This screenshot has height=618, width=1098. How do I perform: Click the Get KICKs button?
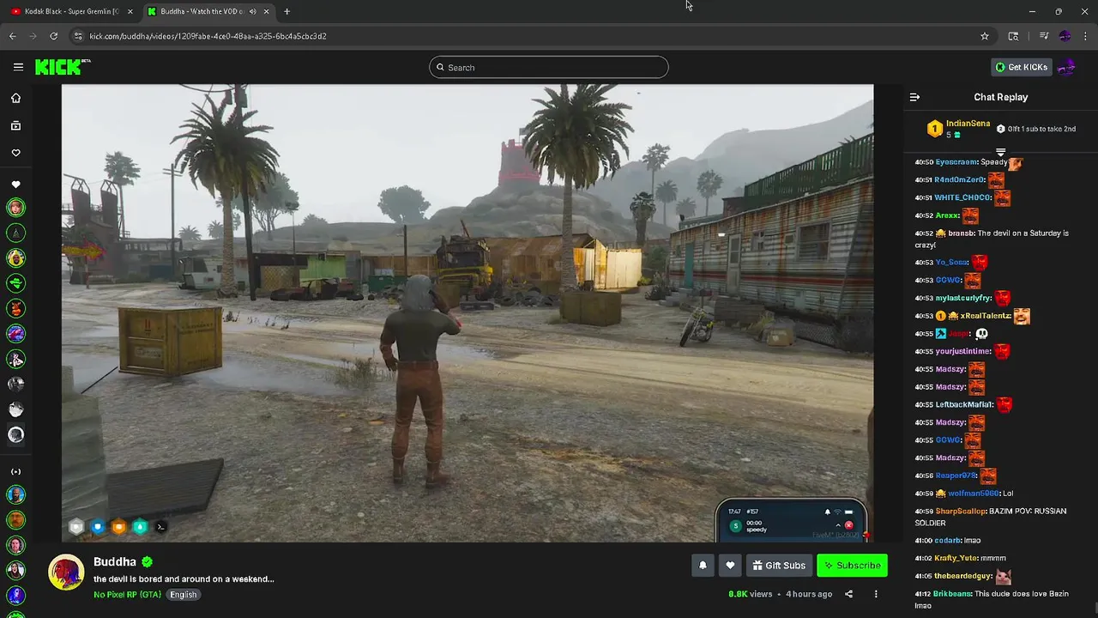1021,67
